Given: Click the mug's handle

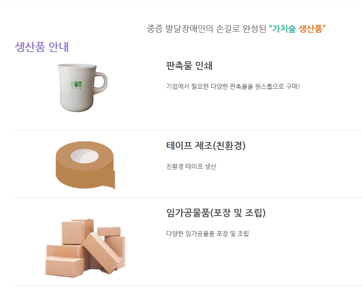Looking at the screenshot, I should click(101, 83).
